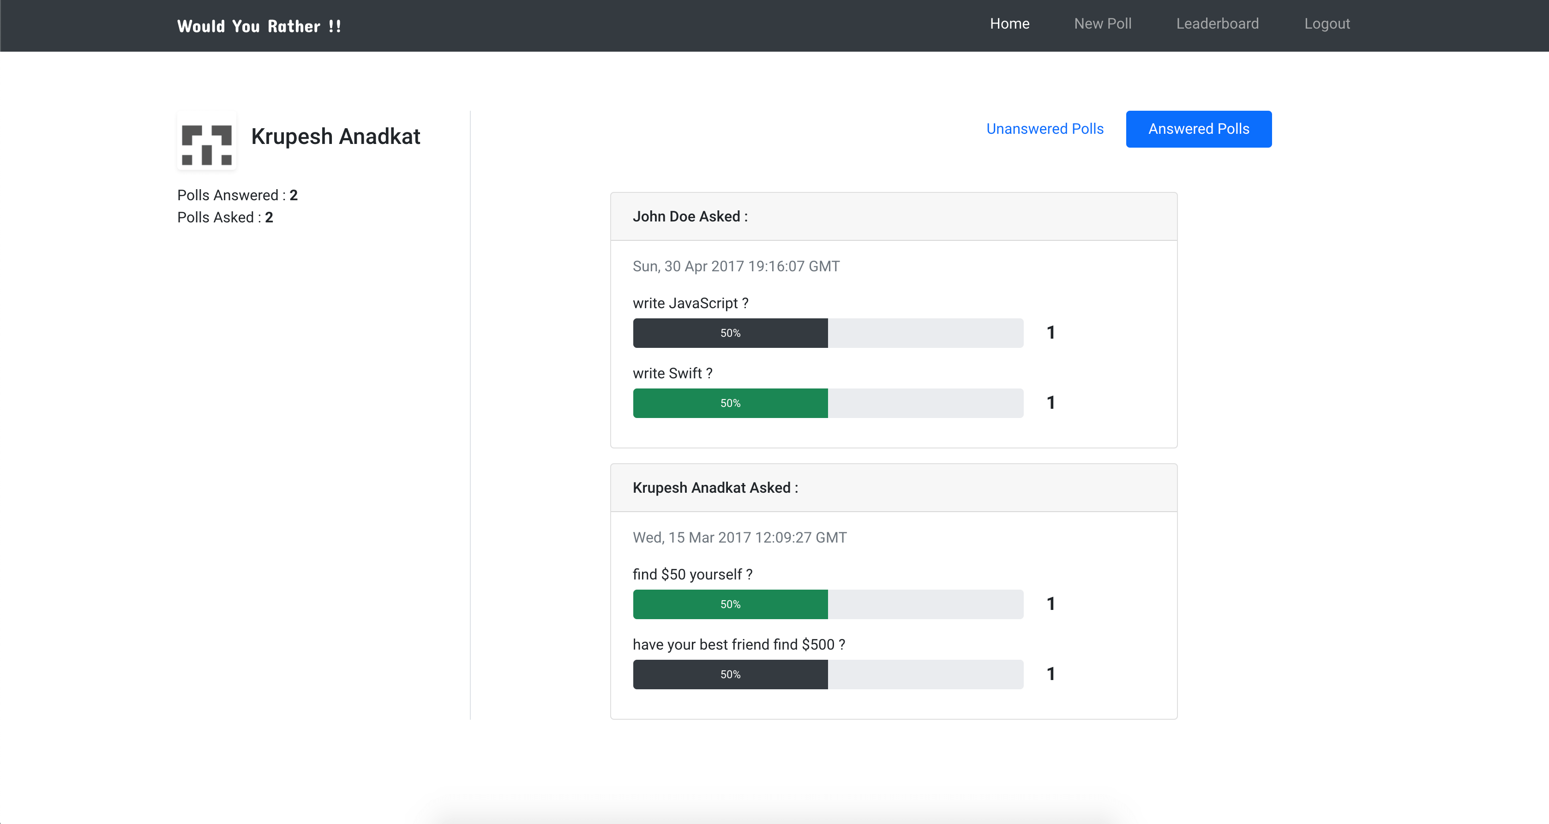1549x824 pixels.
Task: Click the write JavaScript ? option text
Action: coord(690,304)
